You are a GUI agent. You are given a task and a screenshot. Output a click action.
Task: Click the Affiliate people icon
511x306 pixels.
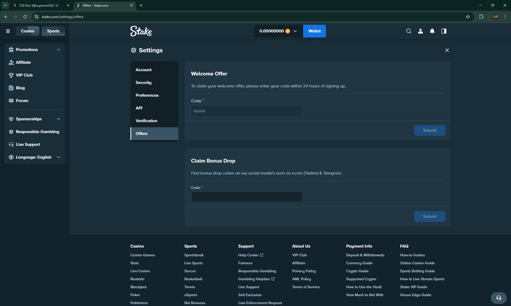[x=11, y=62]
